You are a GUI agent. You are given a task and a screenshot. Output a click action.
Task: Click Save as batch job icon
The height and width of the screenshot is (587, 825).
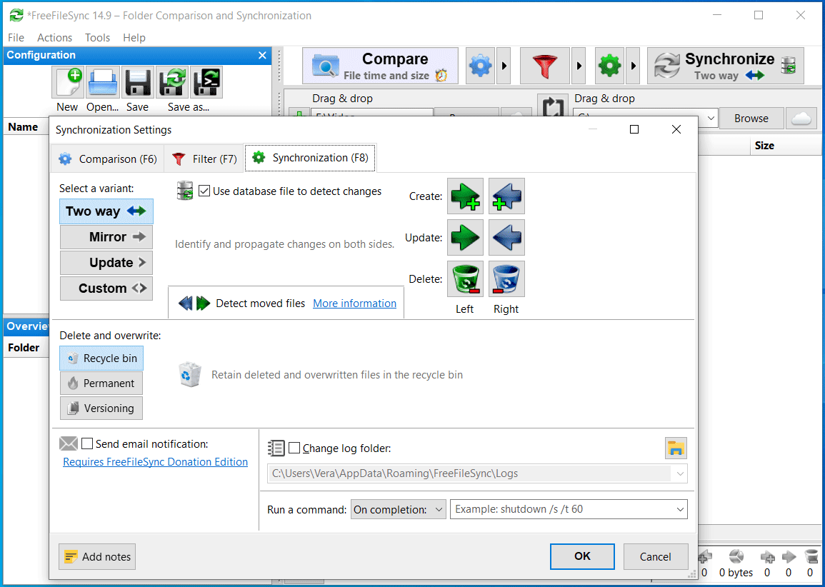[206, 82]
